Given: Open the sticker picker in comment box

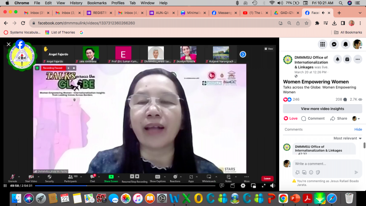Looking at the screenshot, I should coord(318,172).
